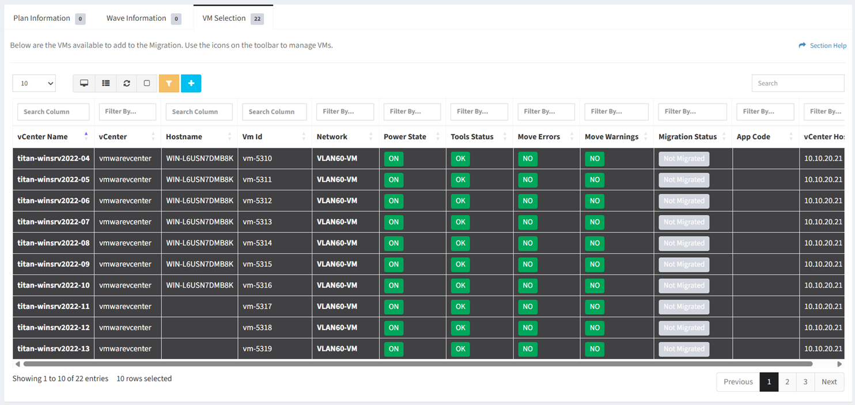Open Move Warnings Filter By field
The image size is (855, 405).
pos(616,112)
